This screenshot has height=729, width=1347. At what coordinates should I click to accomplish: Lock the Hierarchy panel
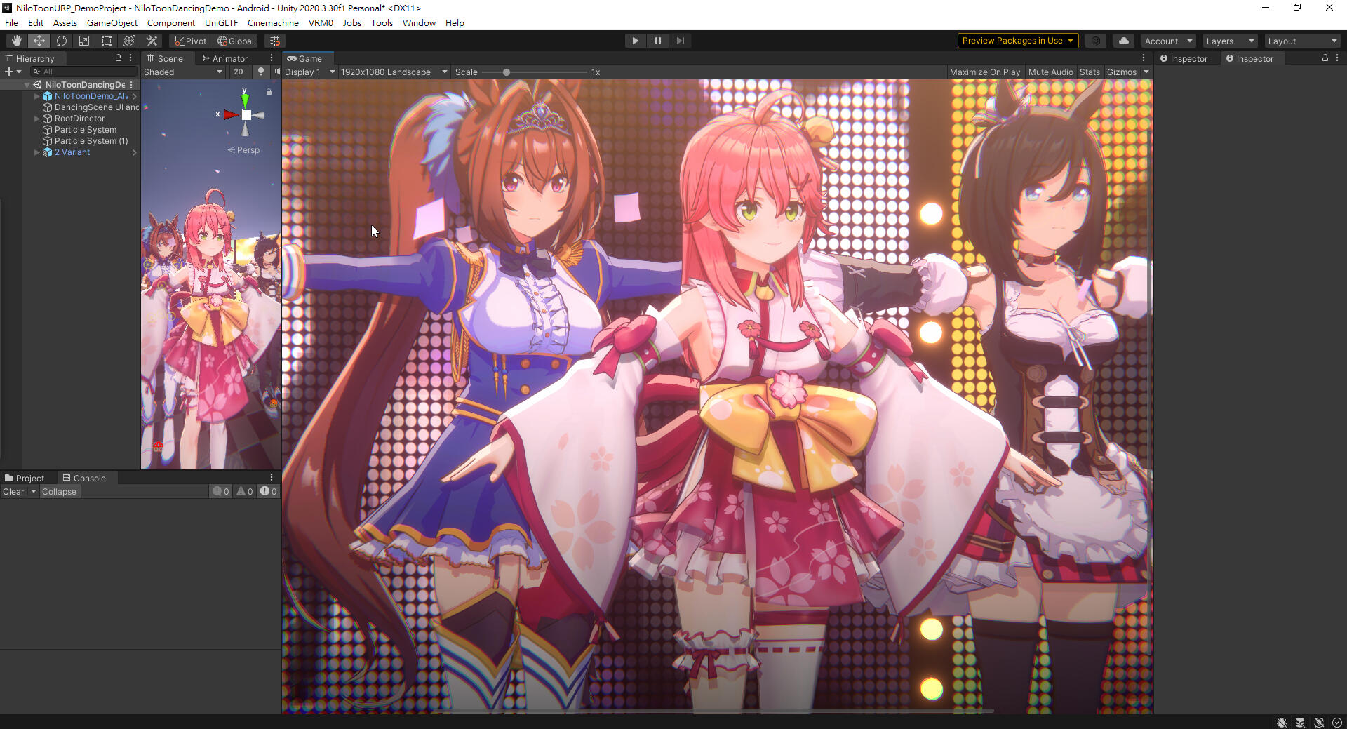pyautogui.click(x=119, y=58)
